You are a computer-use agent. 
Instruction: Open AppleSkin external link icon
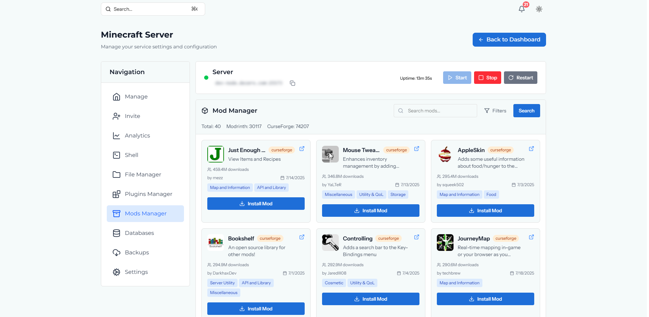531,149
